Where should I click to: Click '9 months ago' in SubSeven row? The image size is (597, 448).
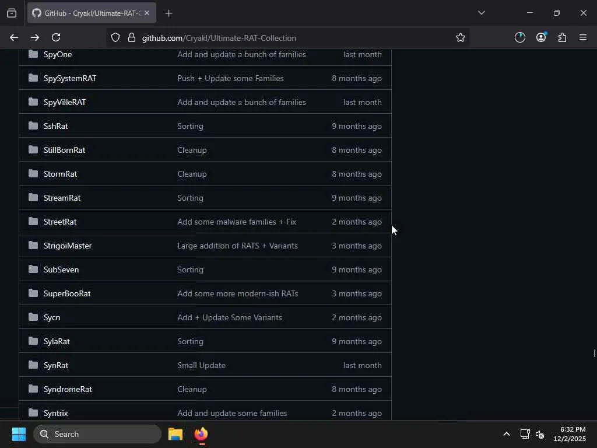coord(356,269)
